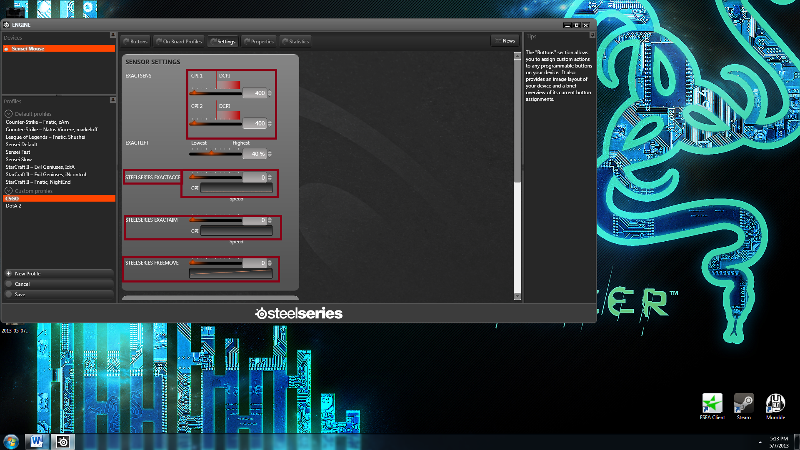Choose StarCraft II – Evil Geniuses, iNcontroL profile

(x=46, y=175)
